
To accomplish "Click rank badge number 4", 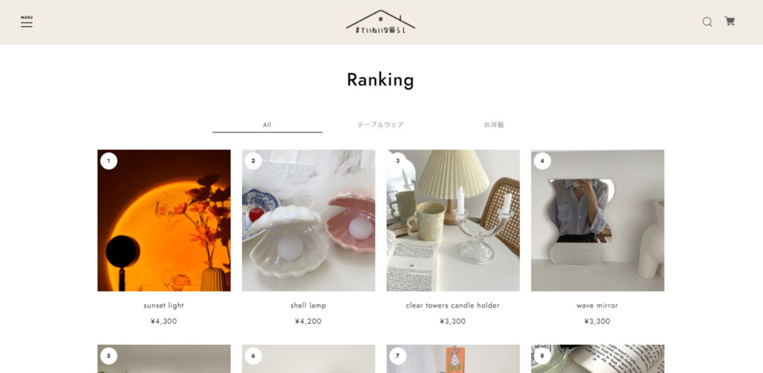I will [x=542, y=161].
